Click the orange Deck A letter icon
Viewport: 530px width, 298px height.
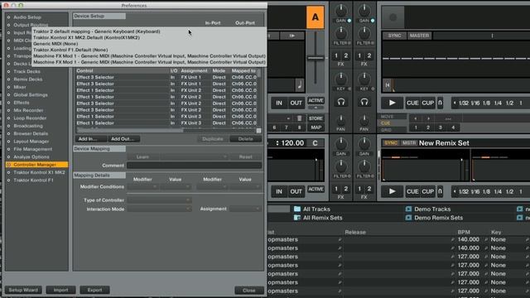[x=315, y=17]
